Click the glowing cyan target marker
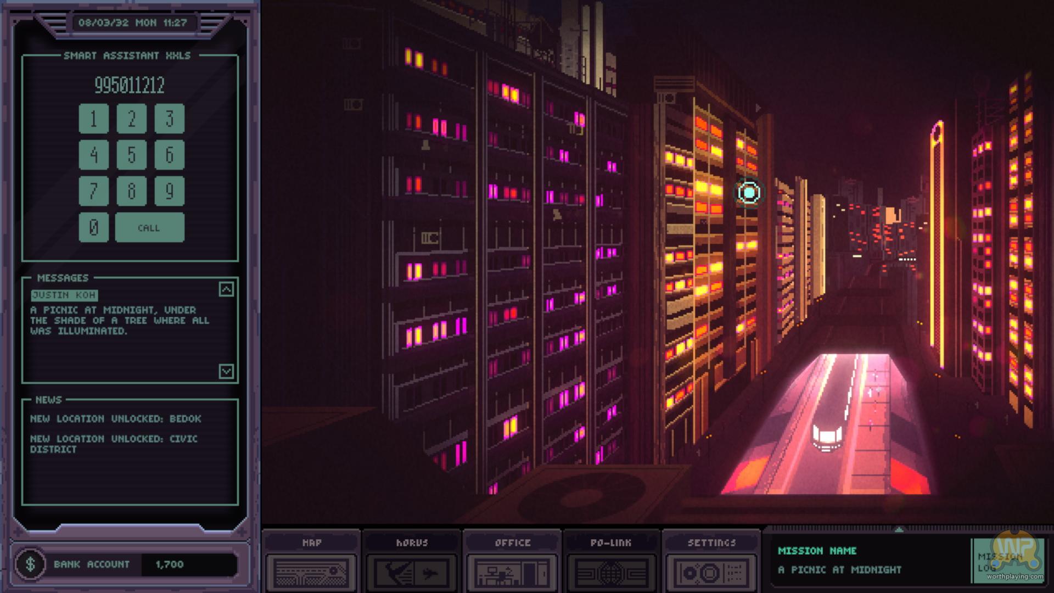Viewport: 1054px width, 593px height. [749, 193]
